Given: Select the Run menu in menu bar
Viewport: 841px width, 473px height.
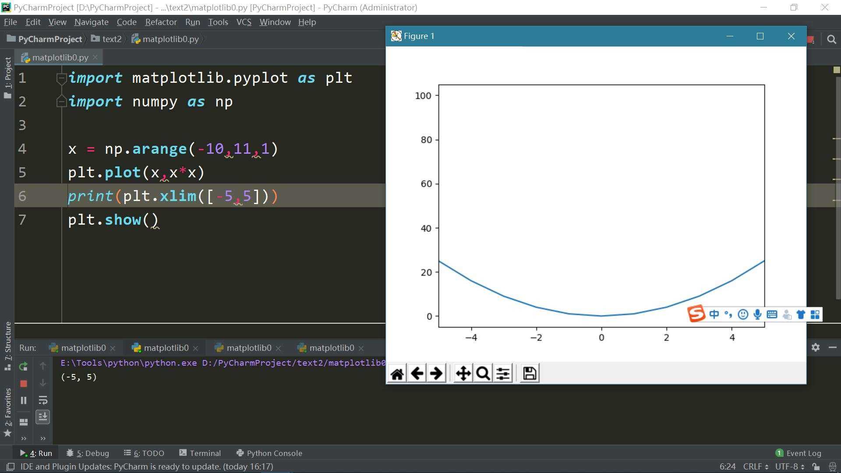Looking at the screenshot, I should (192, 21).
